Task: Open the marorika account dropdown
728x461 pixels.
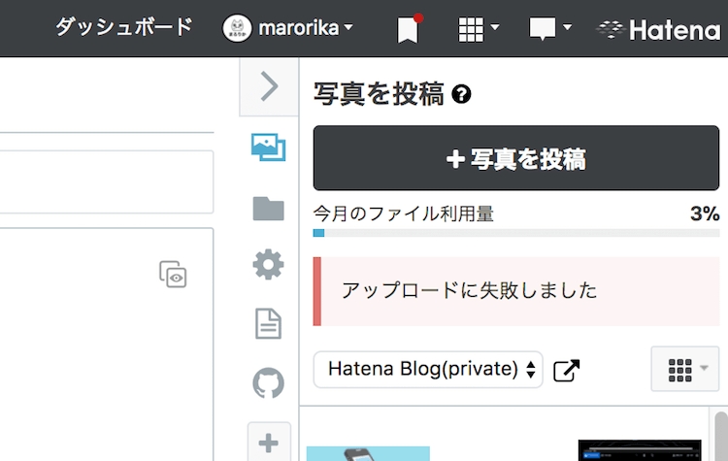Action: point(306,28)
